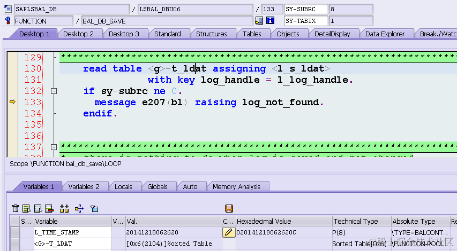Click the <G>-T_LDAT variable name cell
457x251 pixels.
tap(73, 244)
